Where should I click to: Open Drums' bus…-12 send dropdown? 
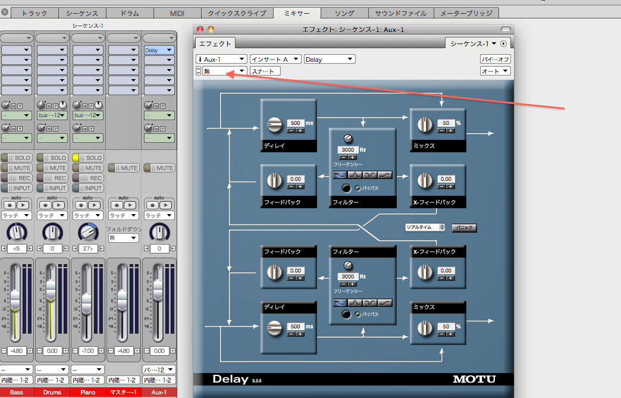(52, 115)
